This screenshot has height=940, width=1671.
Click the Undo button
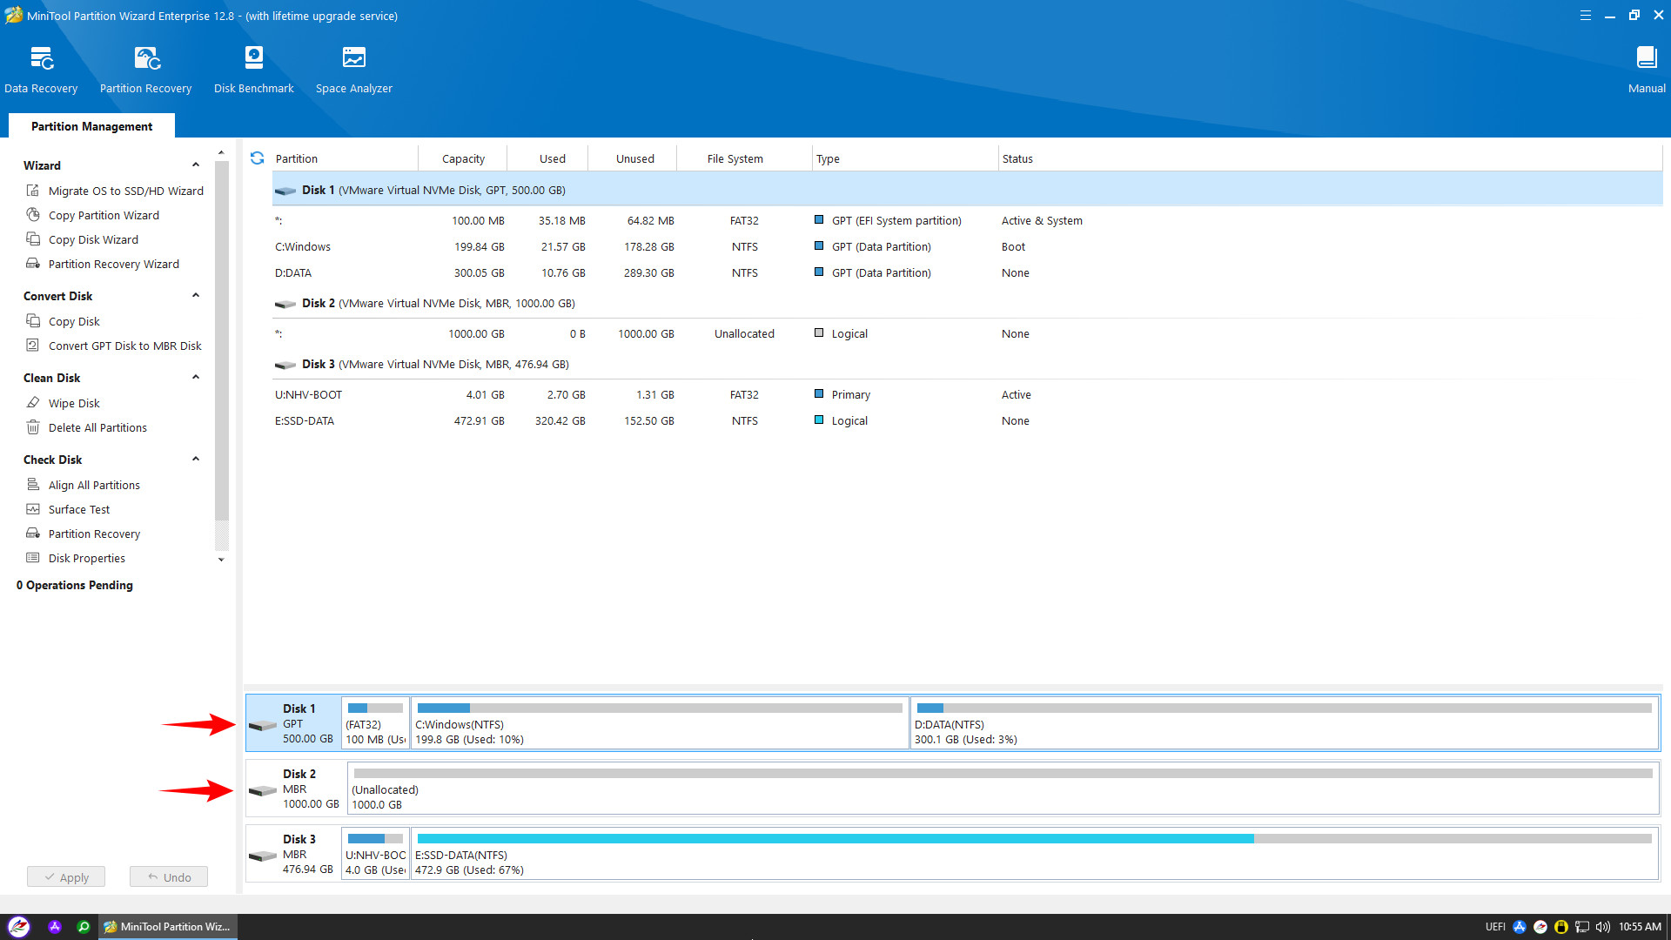coord(169,876)
